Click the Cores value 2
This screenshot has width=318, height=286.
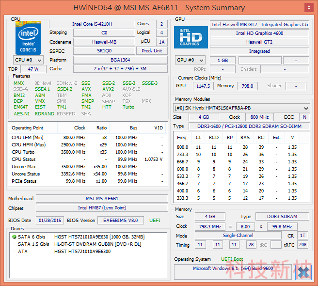[x=161, y=24]
